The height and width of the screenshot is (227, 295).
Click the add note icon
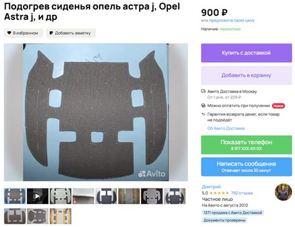click(x=51, y=33)
